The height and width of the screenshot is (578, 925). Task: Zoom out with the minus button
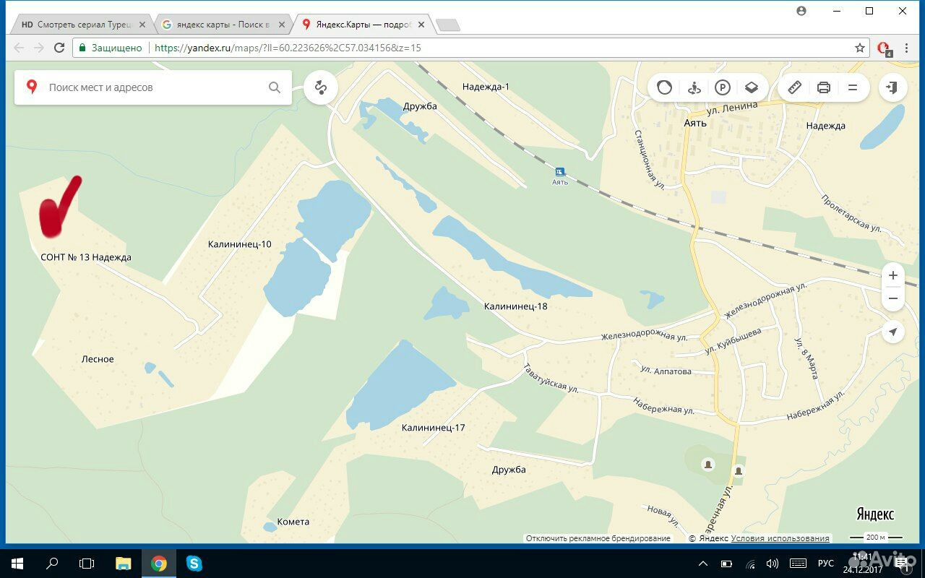pyautogui.click(x=893, y=298)
